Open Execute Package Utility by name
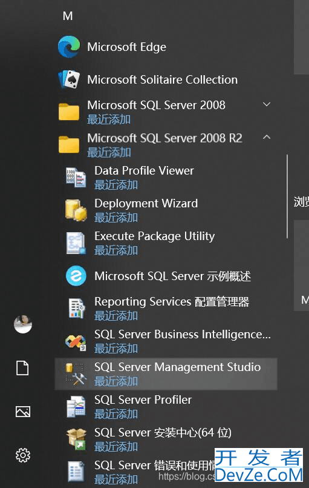This screenshot has height=488, width=309. click(154, 236)
